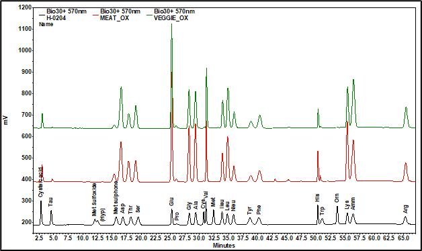Click the VEGGIE_OX legend entry
Image resolution: width=422 pixels, height=251 pixels.
[x=171, y=15]
